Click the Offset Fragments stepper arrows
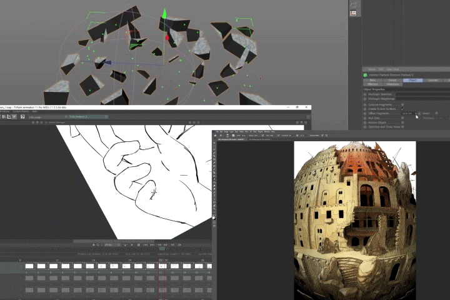 pos(416,113)
